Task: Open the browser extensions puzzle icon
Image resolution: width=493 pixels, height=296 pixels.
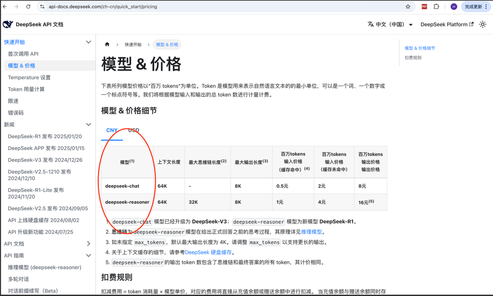Action: click(436, 6)
